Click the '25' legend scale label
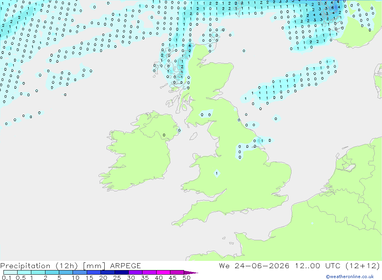The height and width of the screenshot is (280, 382). [x=117, y=278]
